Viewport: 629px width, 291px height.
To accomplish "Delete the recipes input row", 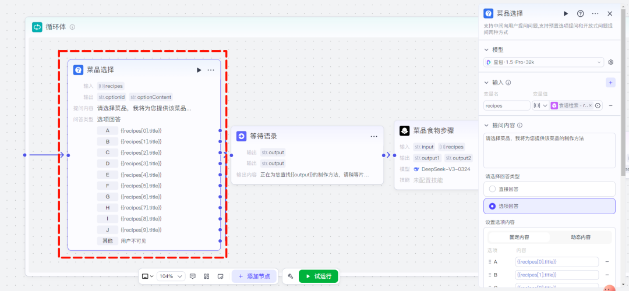I will coord(610,105).
